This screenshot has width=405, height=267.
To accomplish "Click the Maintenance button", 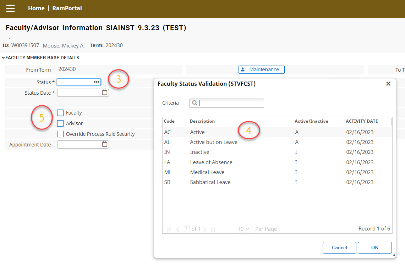I will coord(261,69).
